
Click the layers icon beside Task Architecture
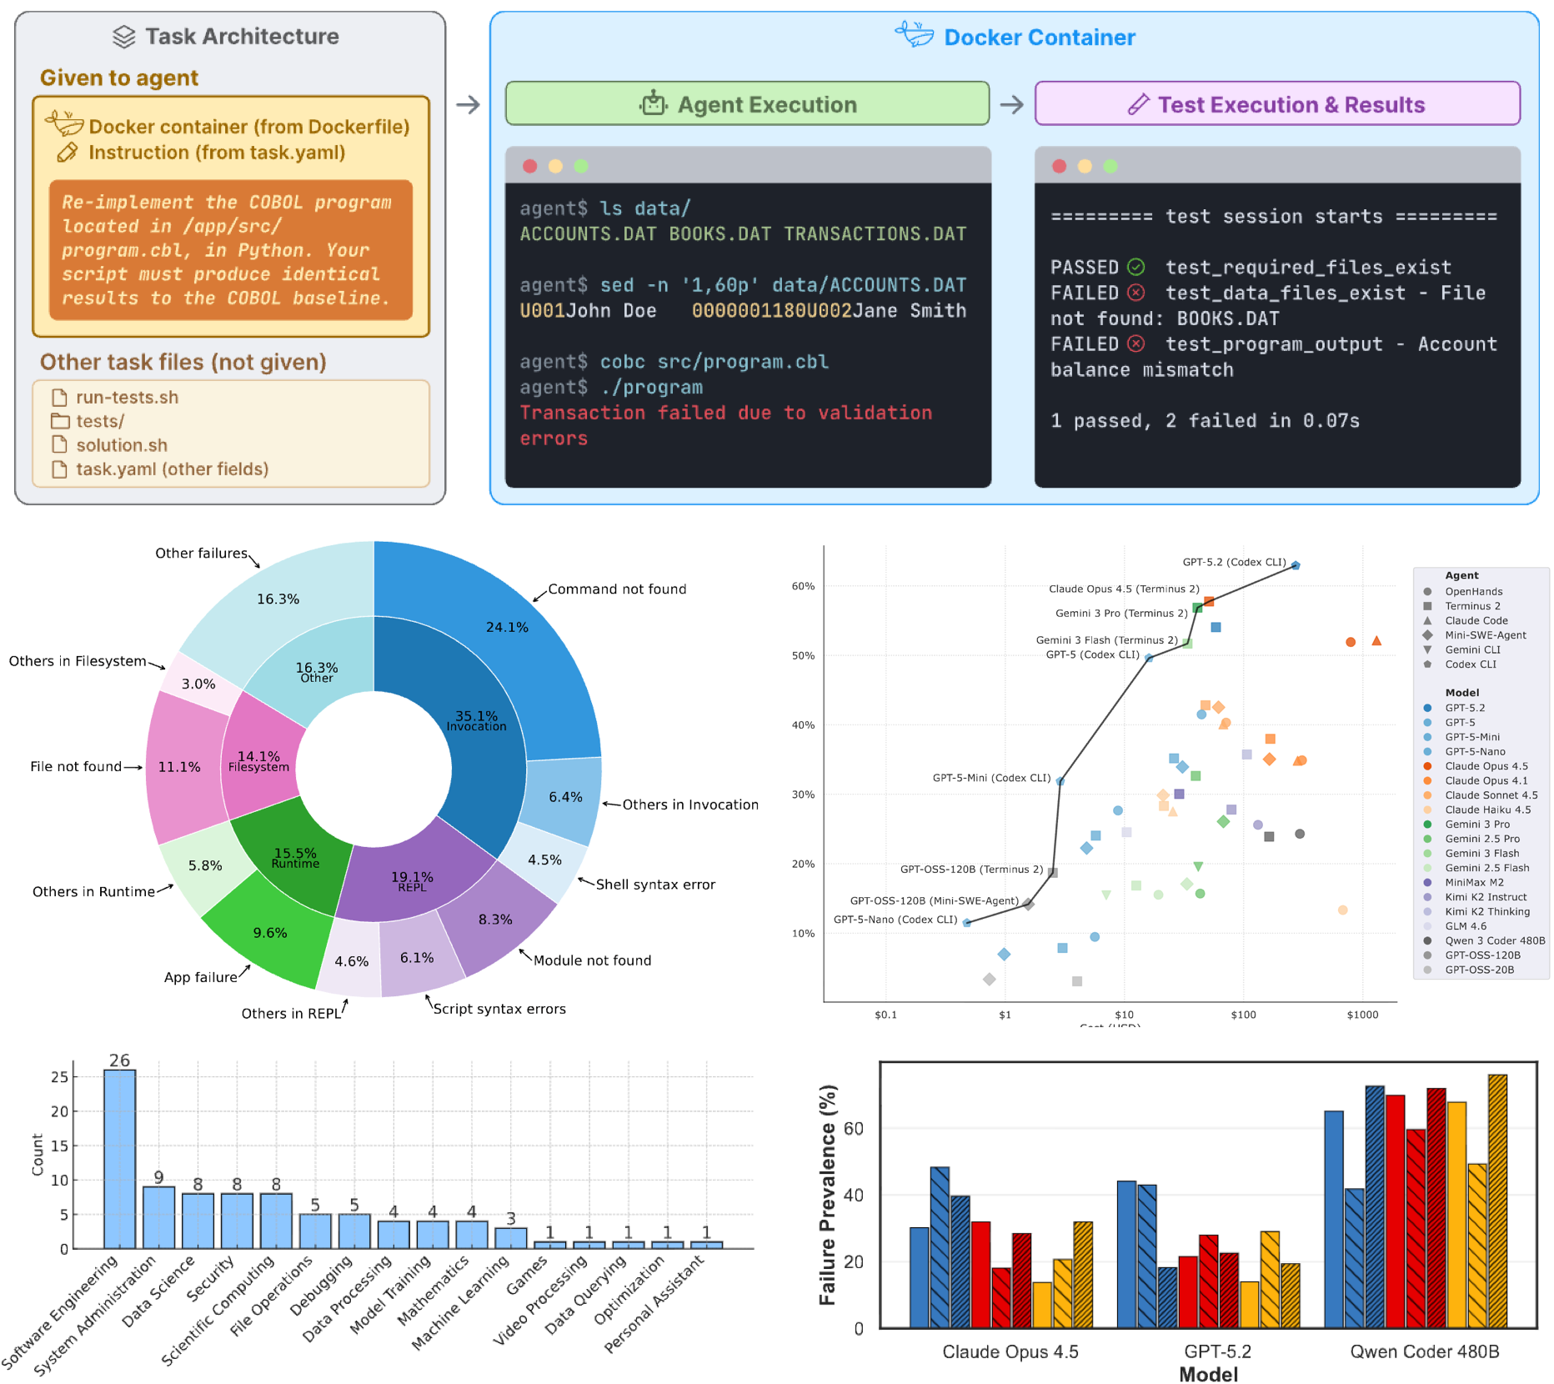[123, 37]
